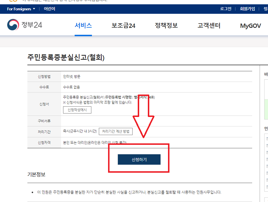Open the For Foreigners dropdown
Screen dimensions: 268x202
pyautogui.click(x=19, y=9)
